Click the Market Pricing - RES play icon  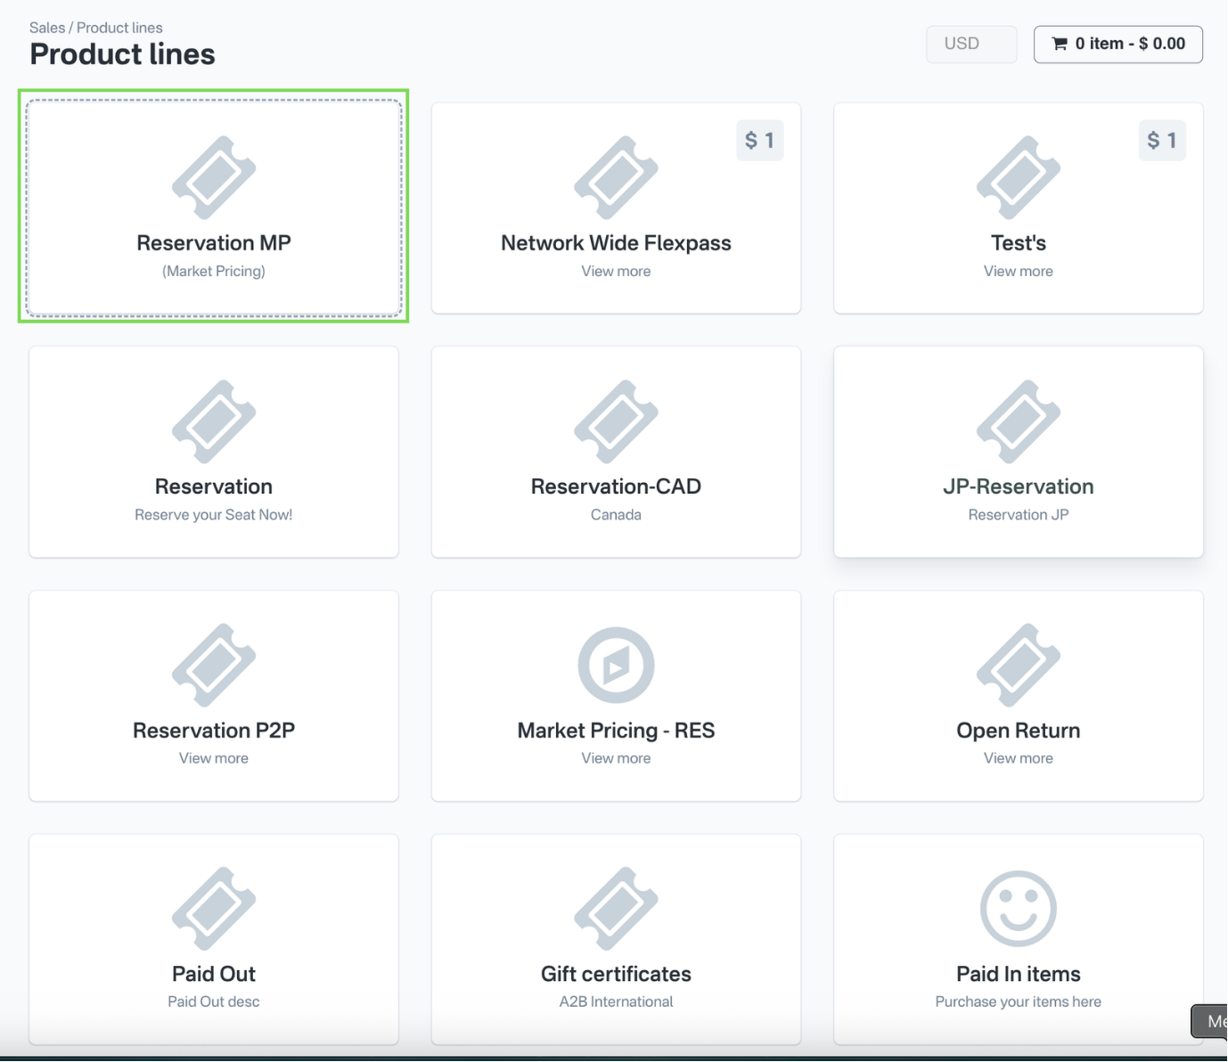[616, 664]
